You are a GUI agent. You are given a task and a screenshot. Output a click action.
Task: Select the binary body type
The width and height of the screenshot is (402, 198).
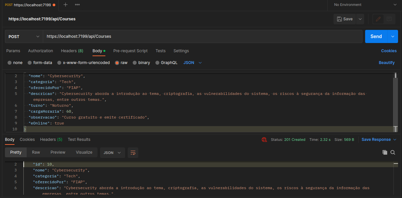(141, 63)
